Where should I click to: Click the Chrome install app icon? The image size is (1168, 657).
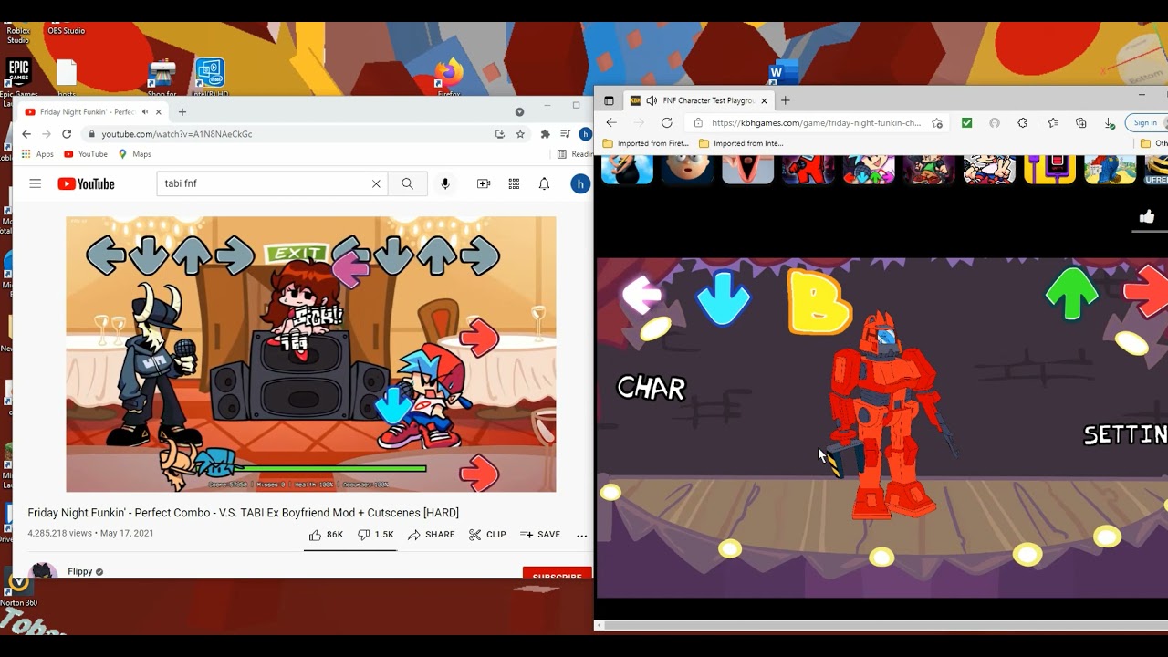[500, 134]
